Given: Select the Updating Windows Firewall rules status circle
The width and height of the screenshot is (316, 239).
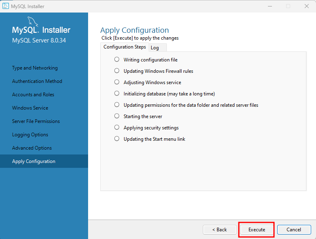Looking at the screenshot, I should (x=117, y=71).
